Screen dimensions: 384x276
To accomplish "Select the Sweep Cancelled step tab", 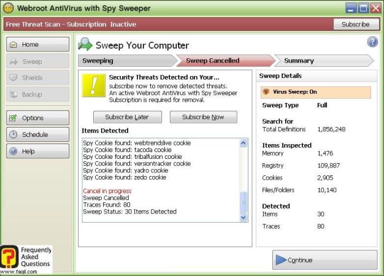I will click(x=226, y=61).
